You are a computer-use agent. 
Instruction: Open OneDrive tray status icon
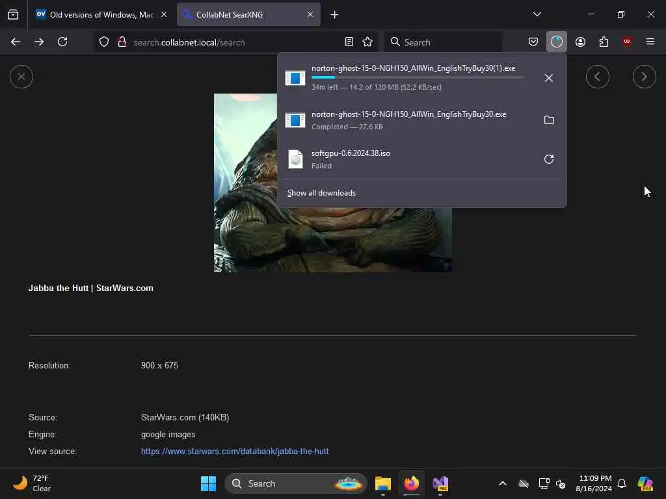click(524, 483)
